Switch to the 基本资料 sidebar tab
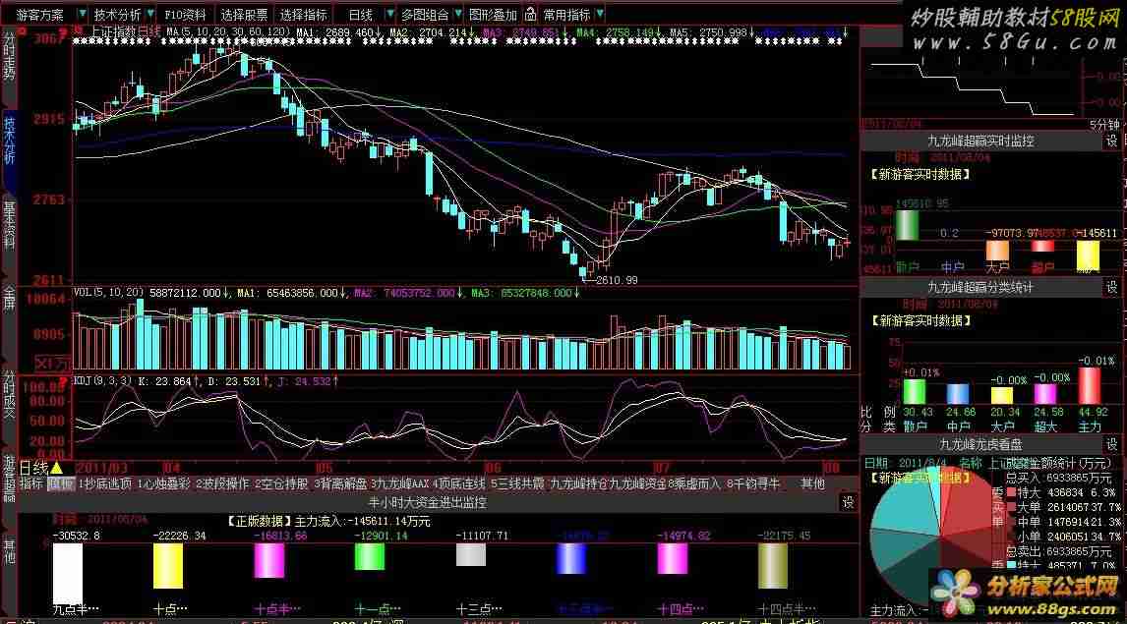Viewport: 1127px width, 624px height. (9, 225)
